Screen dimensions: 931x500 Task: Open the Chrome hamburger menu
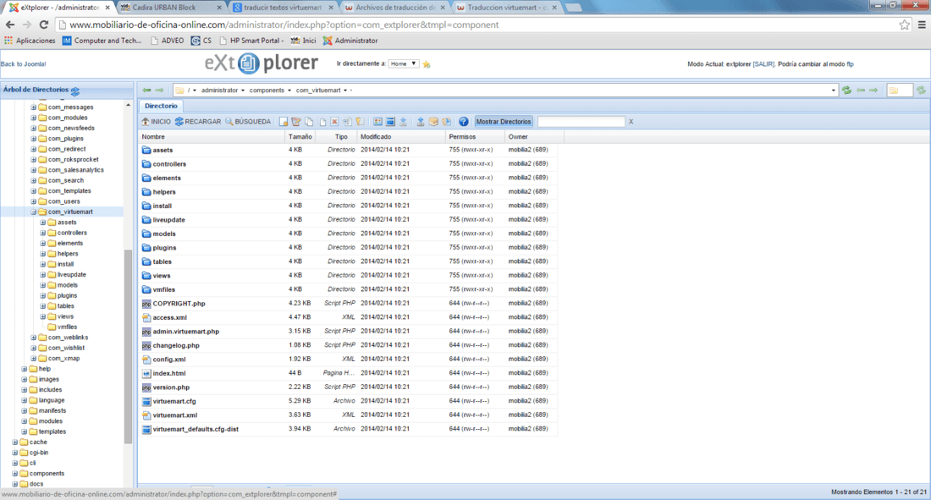click(x=922, y=25)
